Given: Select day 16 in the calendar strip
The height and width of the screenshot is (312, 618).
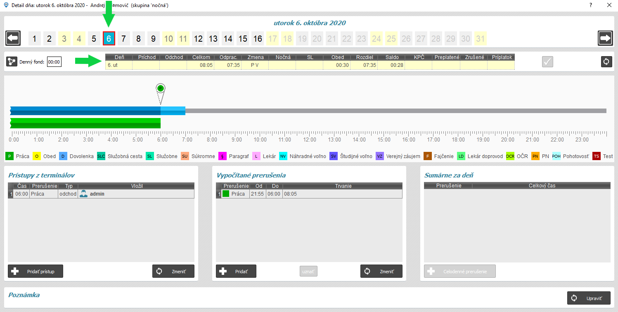Looking at the screenshot, I should pos(258,39).
